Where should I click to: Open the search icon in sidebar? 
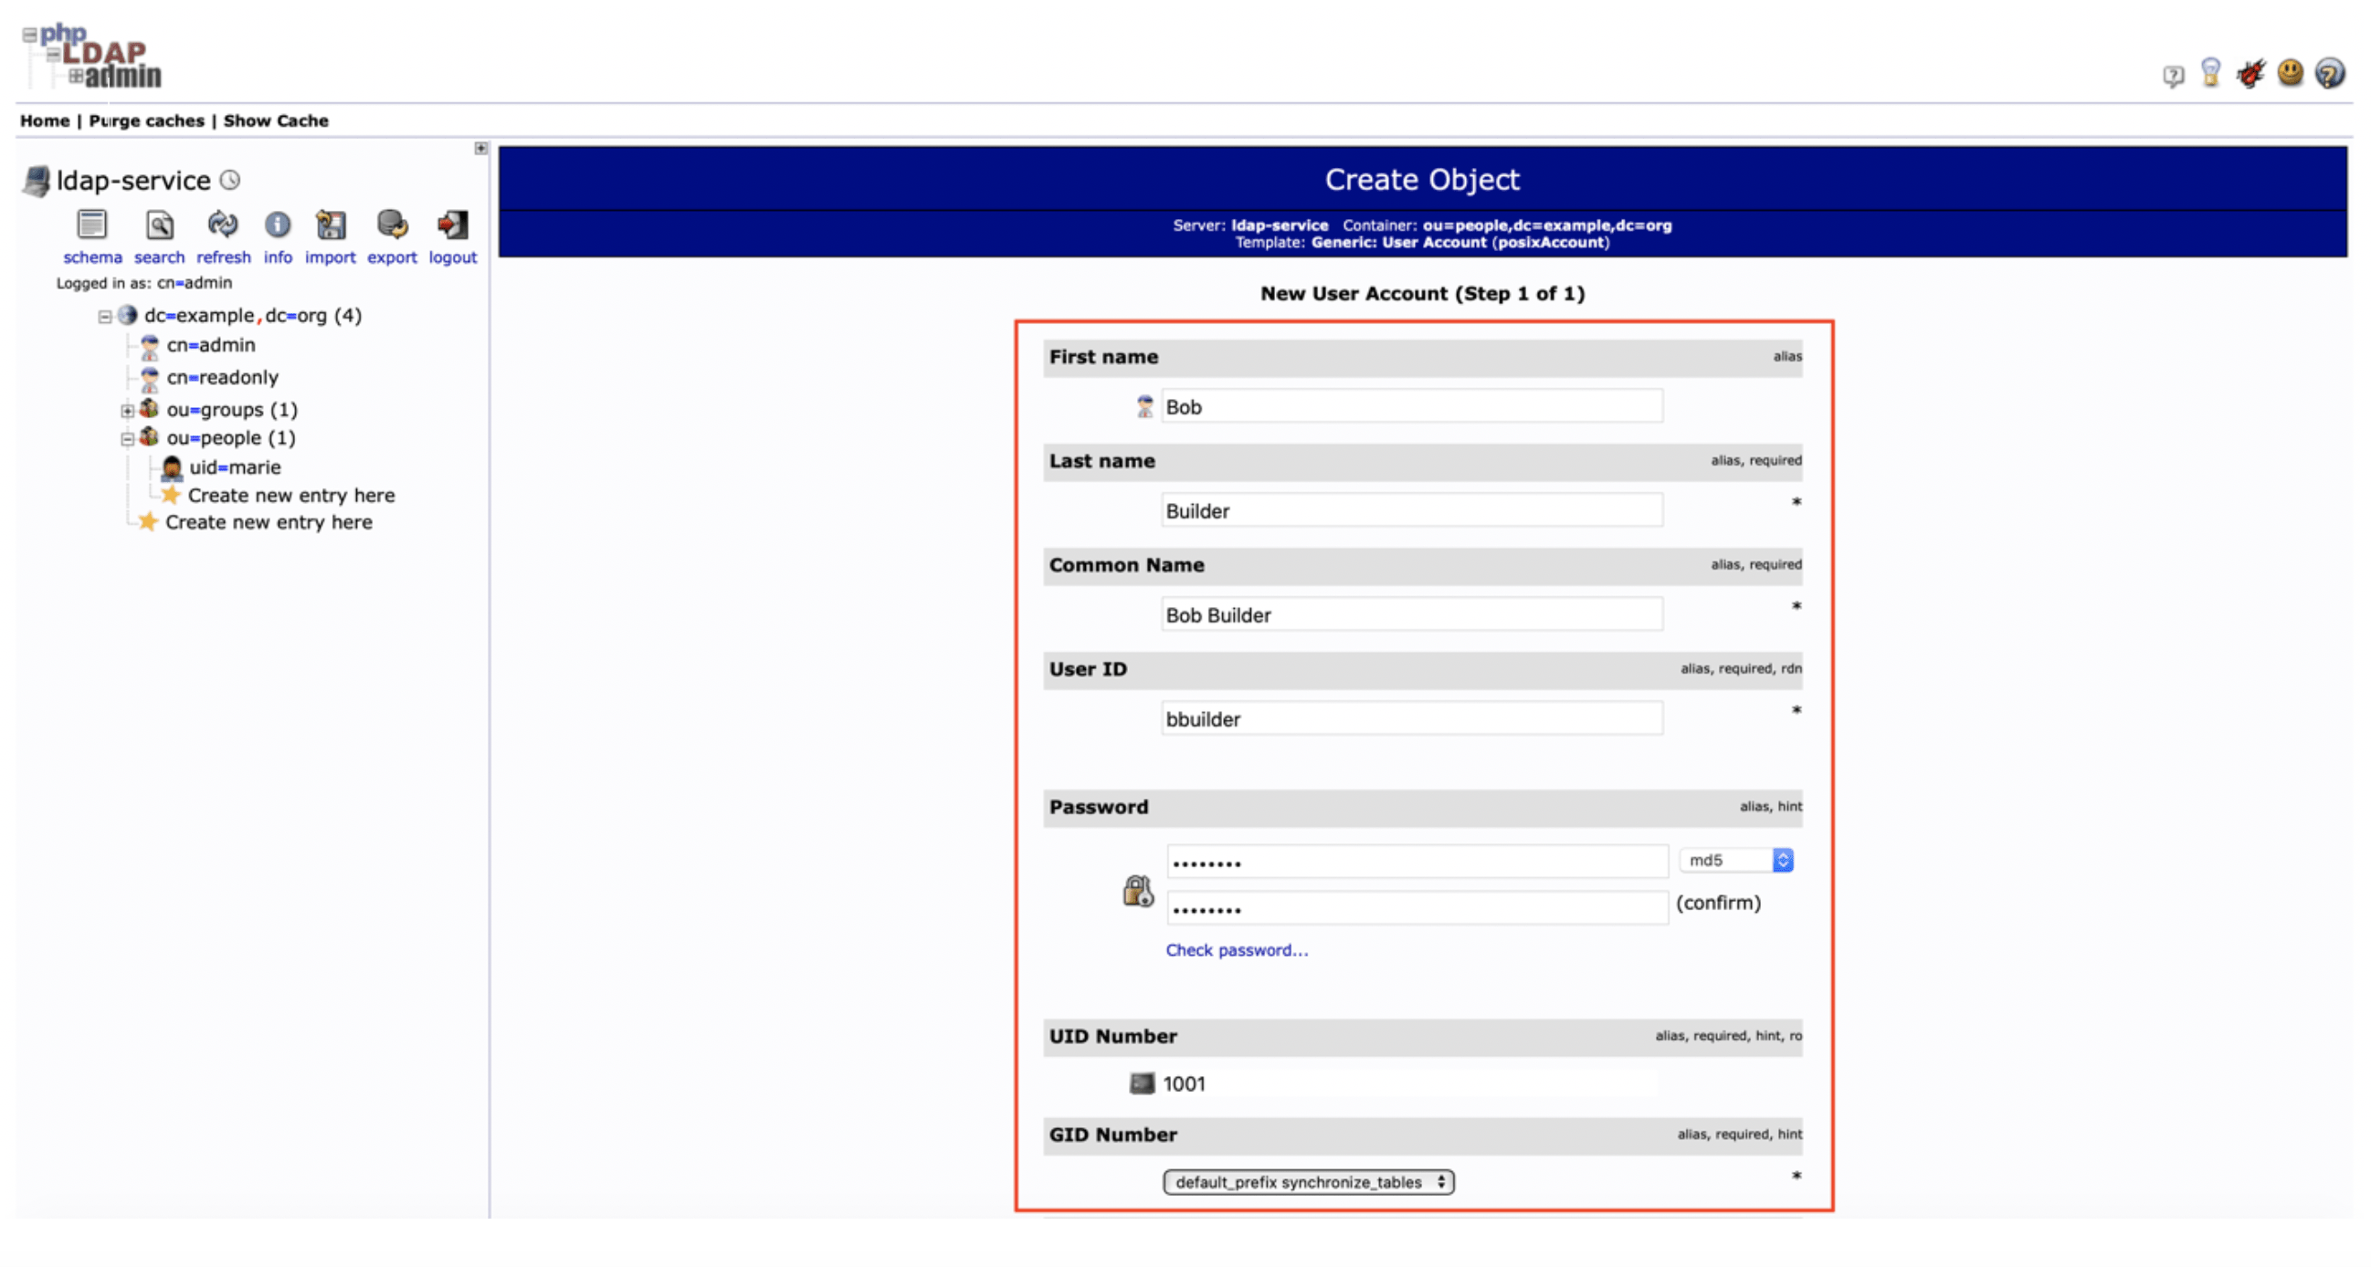(159, 225)
